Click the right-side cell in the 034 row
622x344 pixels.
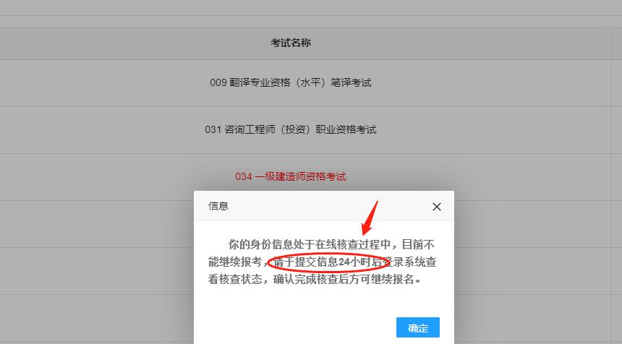(x=617, y=177)
